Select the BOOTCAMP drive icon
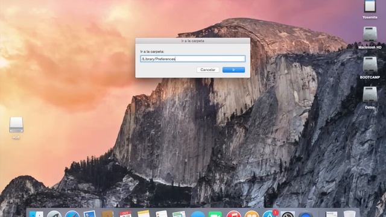This screenshot has width=386, height=217. coord(370,64)
